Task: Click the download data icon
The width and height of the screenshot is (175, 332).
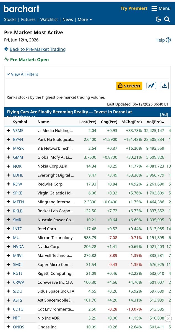Action: coord(165,85)
